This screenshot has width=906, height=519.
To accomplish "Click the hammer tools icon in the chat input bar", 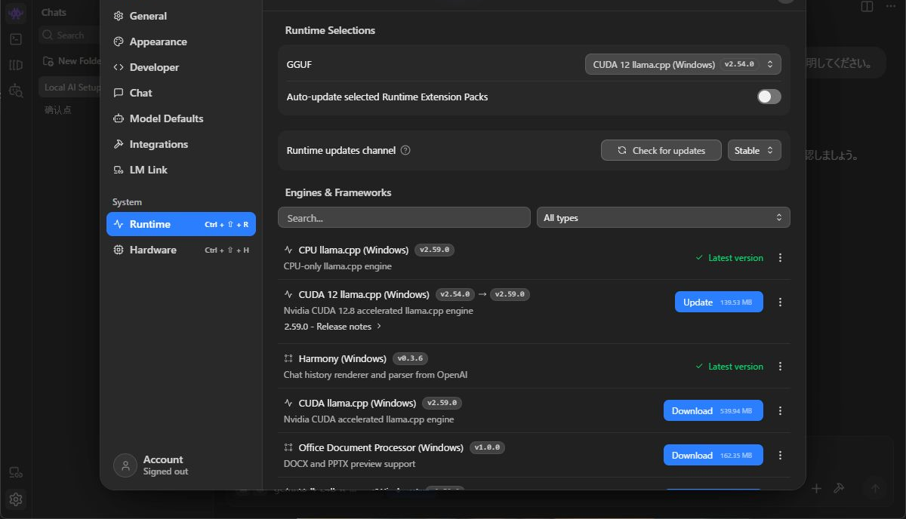I will coord(838,488).
